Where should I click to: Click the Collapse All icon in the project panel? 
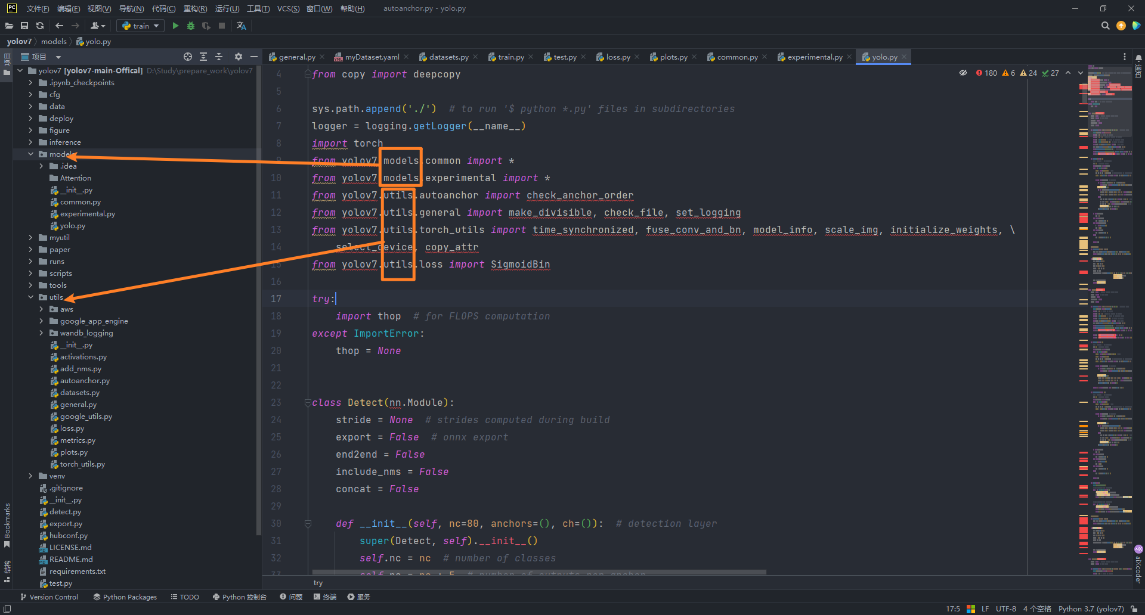coord(219,57)
